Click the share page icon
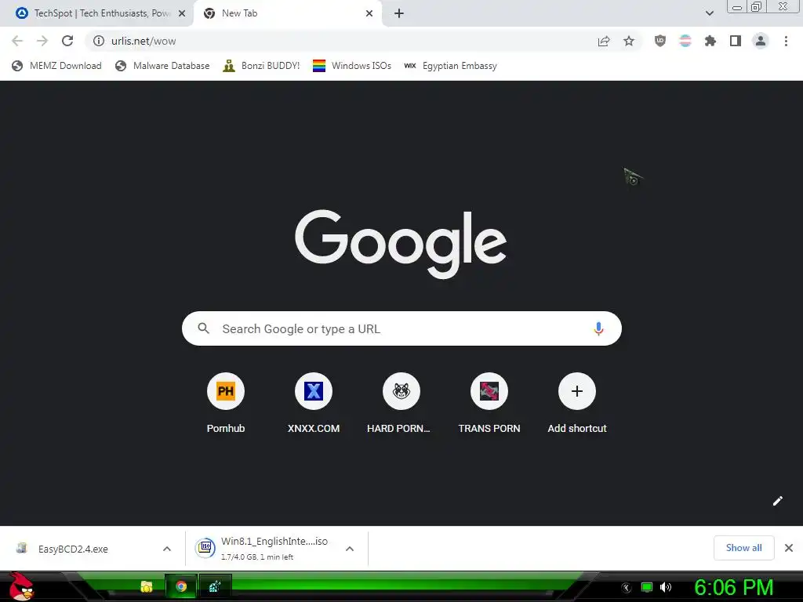The height and width of the screenshot is (602, 803). coord(604,41)
